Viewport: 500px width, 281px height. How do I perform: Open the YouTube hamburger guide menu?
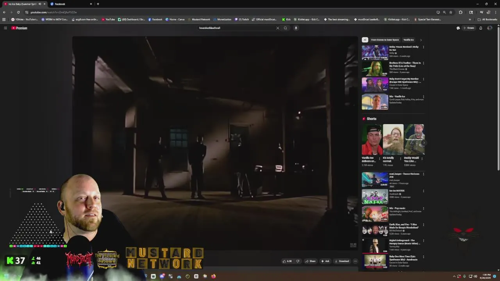5,28
